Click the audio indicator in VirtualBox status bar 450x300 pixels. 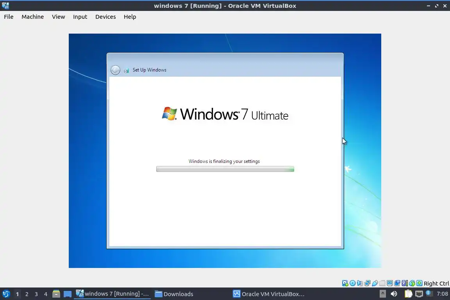click(360, 283)
